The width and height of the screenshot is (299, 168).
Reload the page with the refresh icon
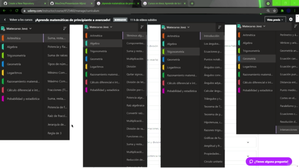click(17, 11)
